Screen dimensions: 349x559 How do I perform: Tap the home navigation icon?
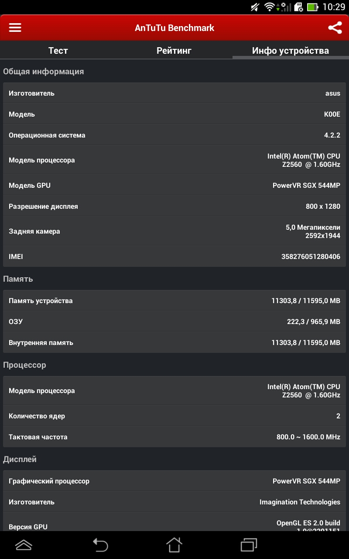(174, 545)
